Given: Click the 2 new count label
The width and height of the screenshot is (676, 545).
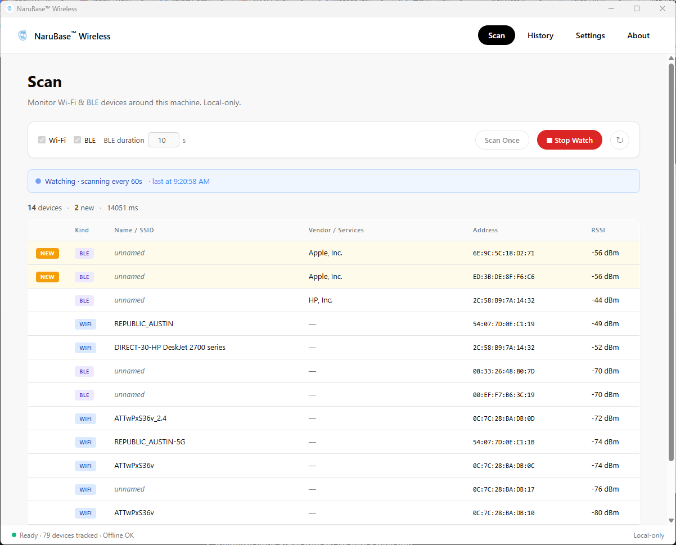Looking at the screenshot, I should coord(84,208).
